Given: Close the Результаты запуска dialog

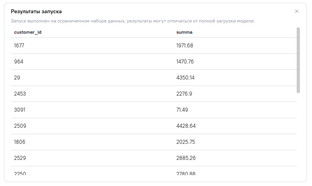Looking at the screenshot, I should (x=297, y=11).
